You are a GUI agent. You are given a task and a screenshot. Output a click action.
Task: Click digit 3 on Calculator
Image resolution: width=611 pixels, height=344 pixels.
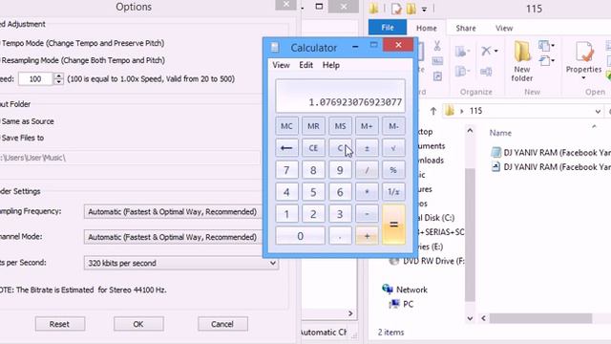340,214
